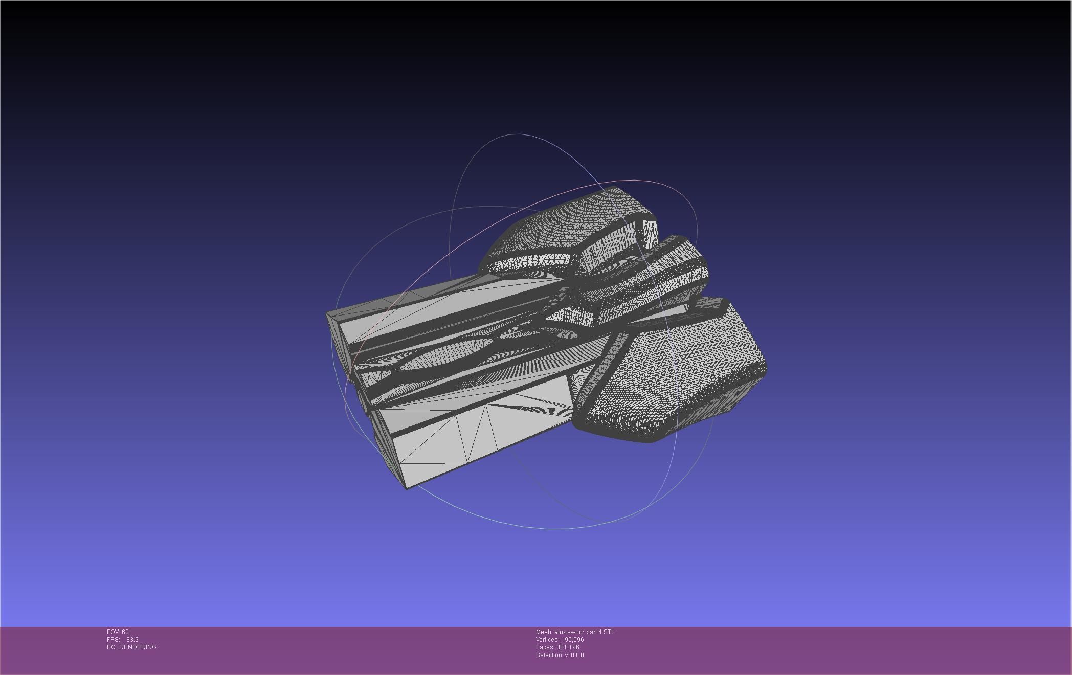The width and height of the screenshot is (1072, 675).
Task: Click the bottom corner vertex of the rectangular block
Action: [407, 489]
